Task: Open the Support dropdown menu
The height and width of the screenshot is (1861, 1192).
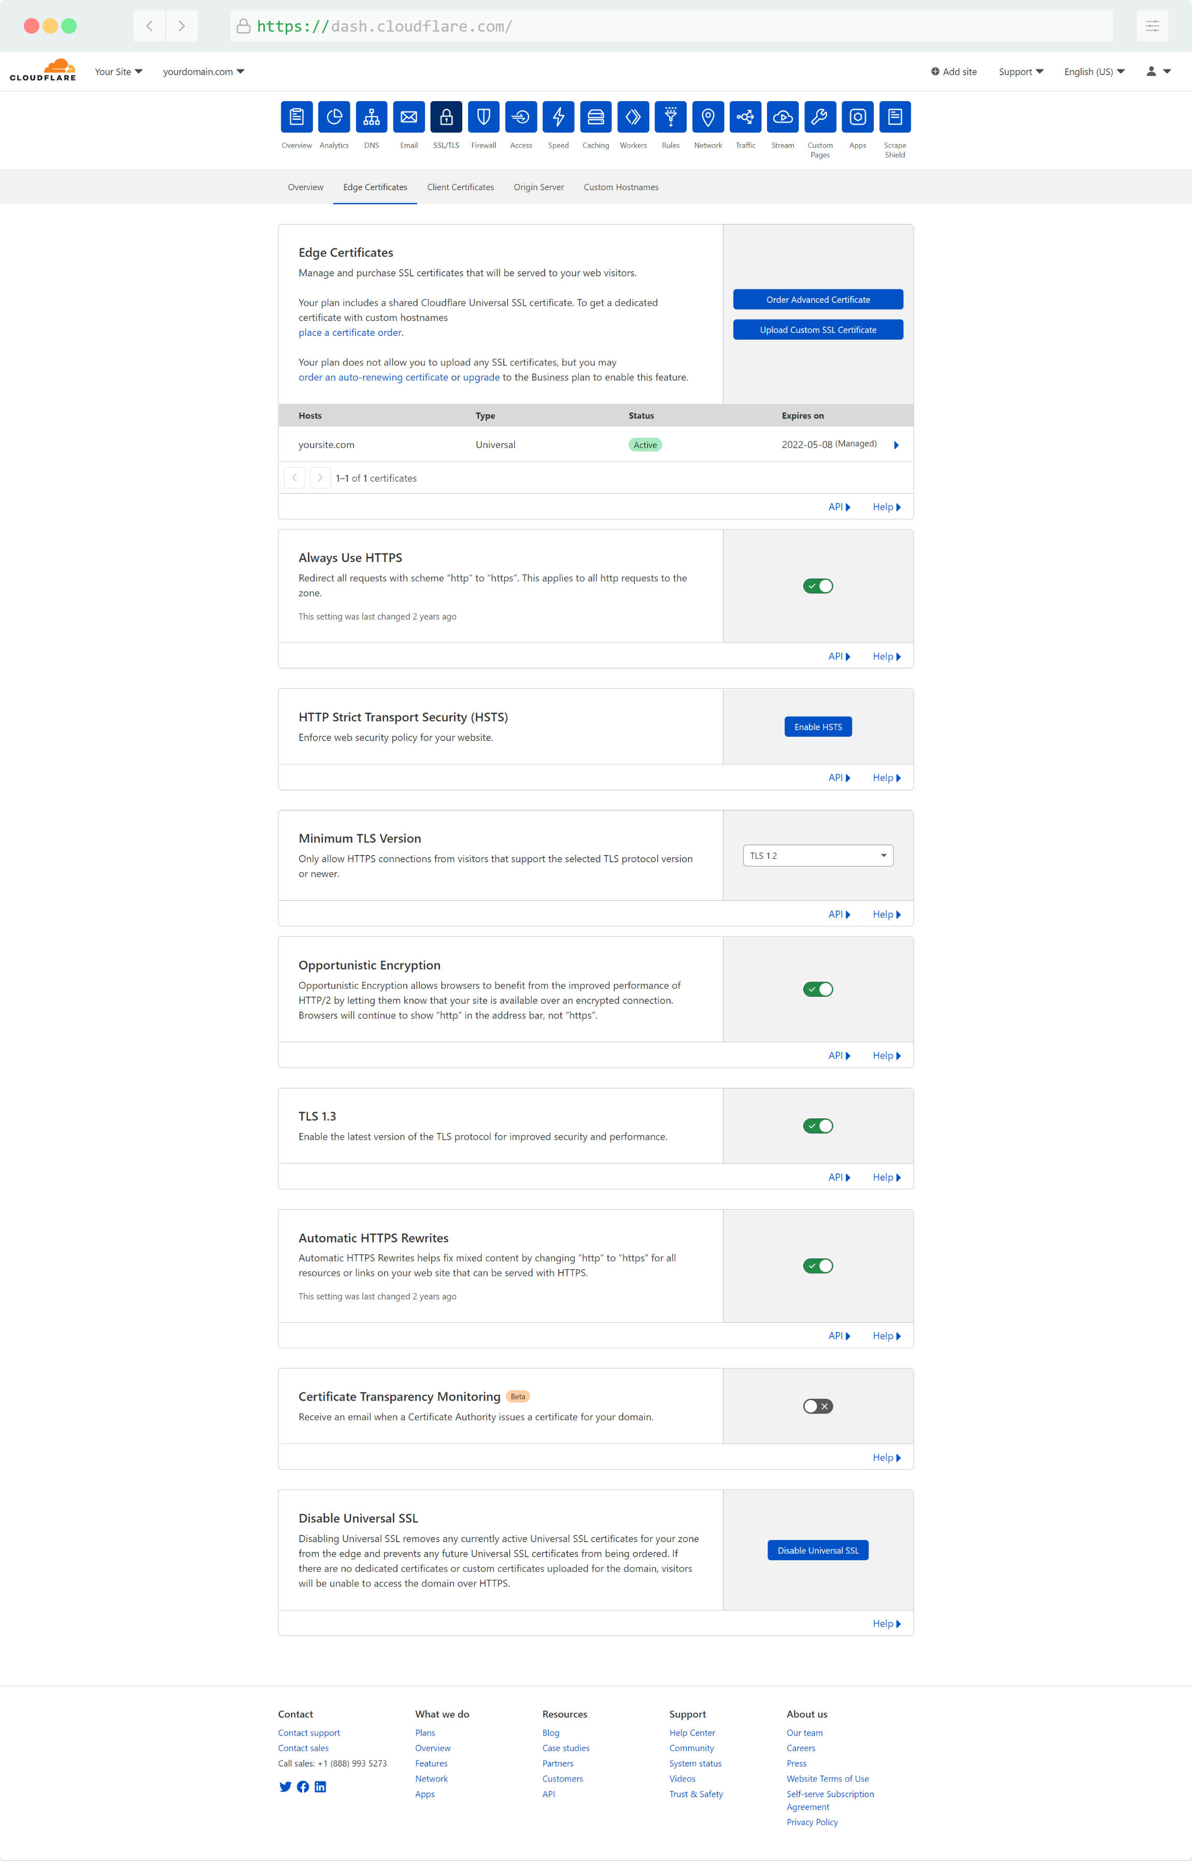Action: click(1021, 71)
